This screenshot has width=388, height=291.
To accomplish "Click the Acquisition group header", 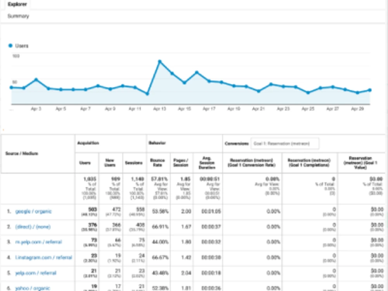I will tap(88, 143).
